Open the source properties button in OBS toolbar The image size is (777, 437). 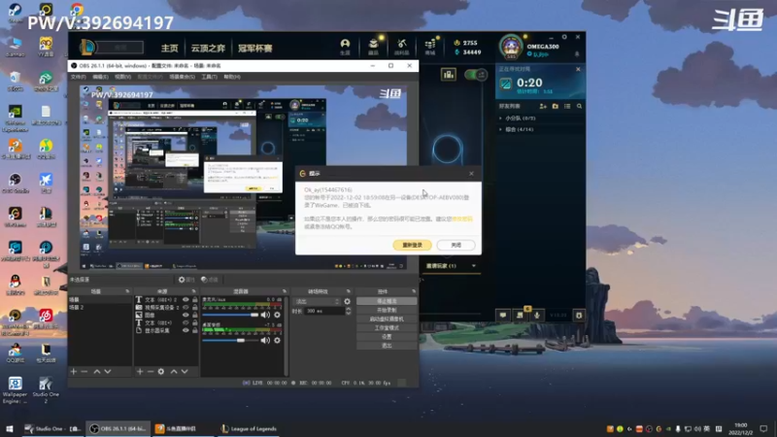(186, 280)
